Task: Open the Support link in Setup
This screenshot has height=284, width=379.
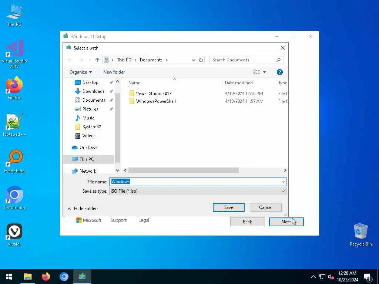Action: point(118,220)
